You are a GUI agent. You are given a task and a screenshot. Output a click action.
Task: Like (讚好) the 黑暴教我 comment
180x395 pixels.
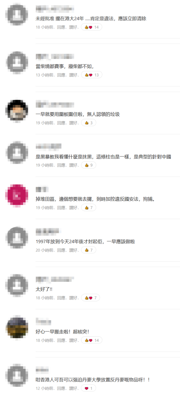point(74,165)
